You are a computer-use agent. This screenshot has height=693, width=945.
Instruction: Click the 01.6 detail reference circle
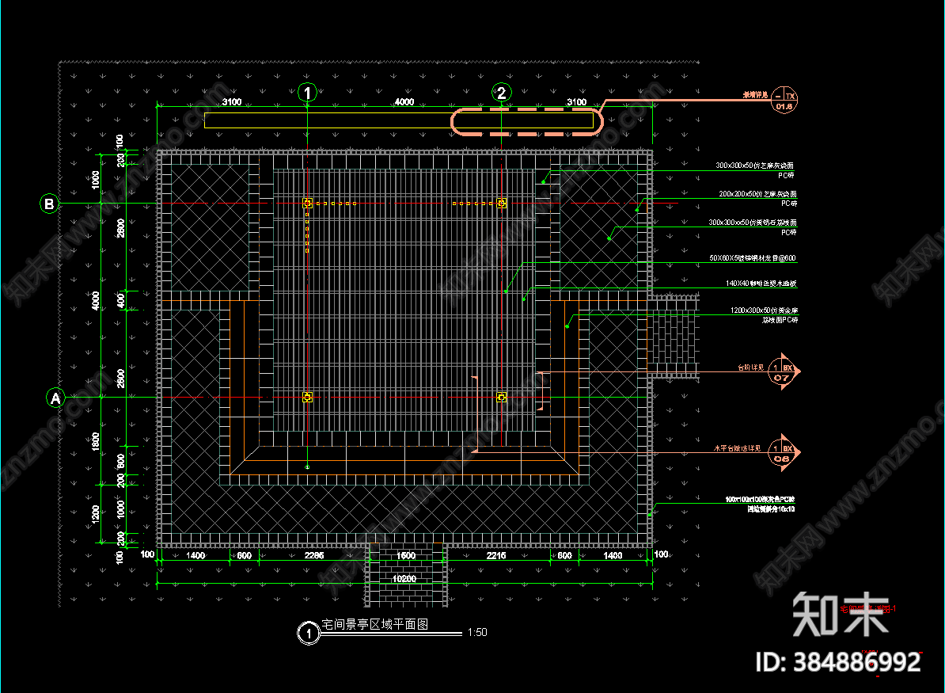tap(784, 101)
